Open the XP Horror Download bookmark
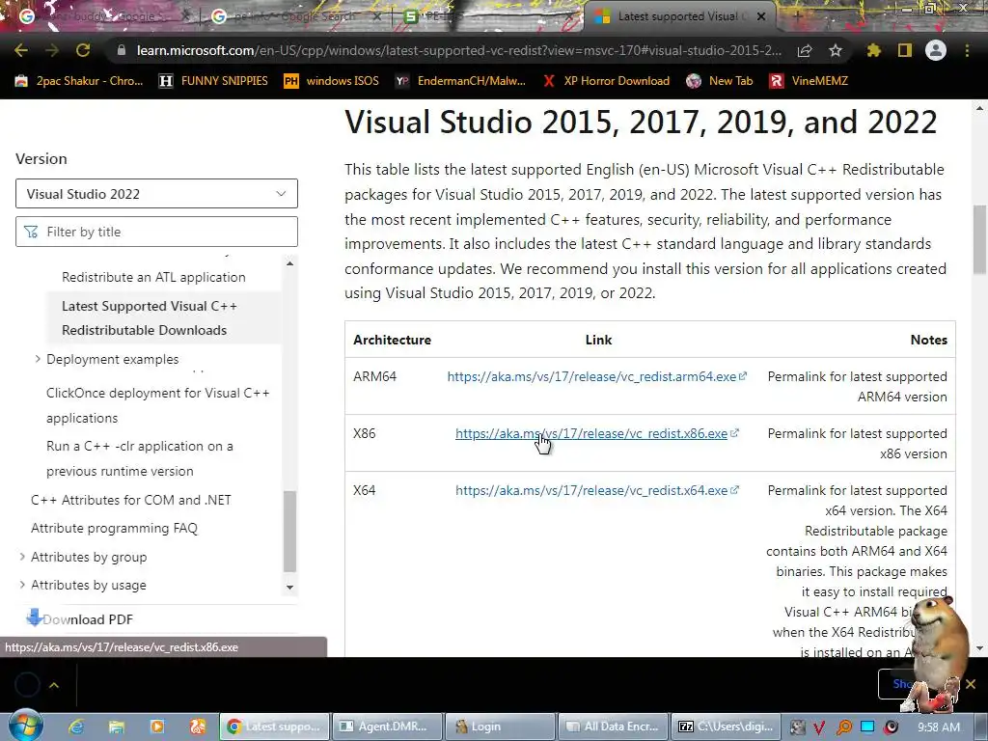Viewport: 988px width, 741px height. [606, 81]
